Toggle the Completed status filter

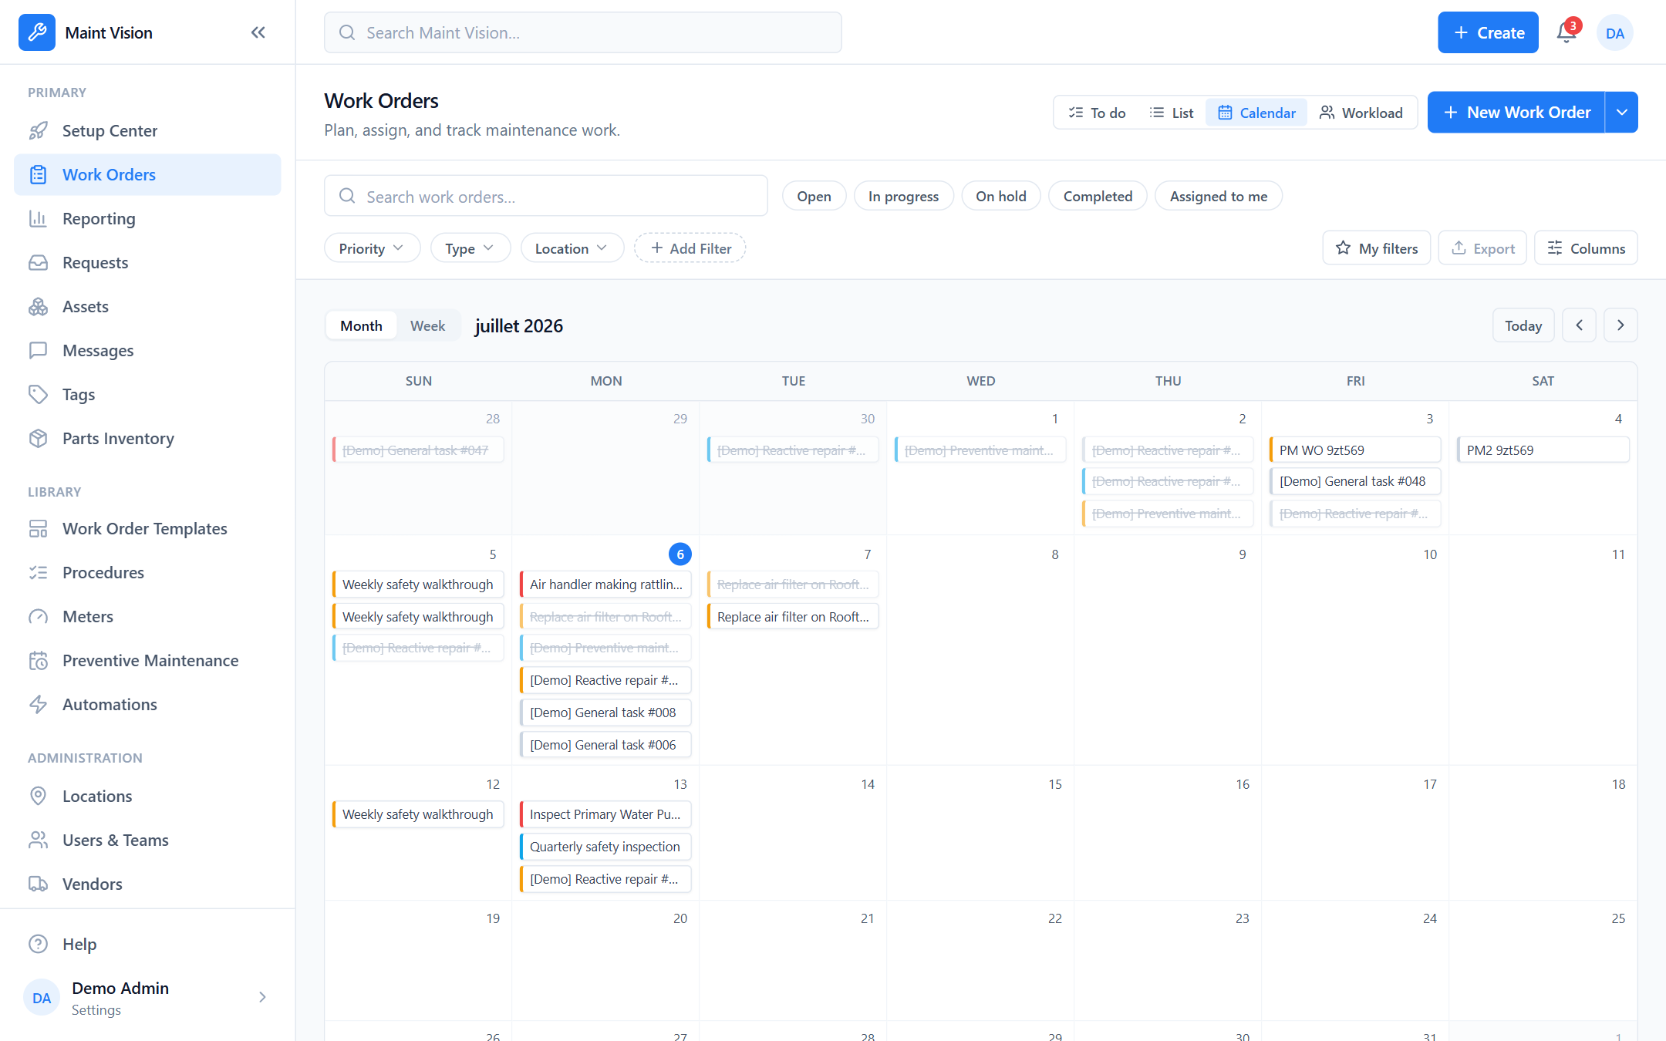[1098, 197]
